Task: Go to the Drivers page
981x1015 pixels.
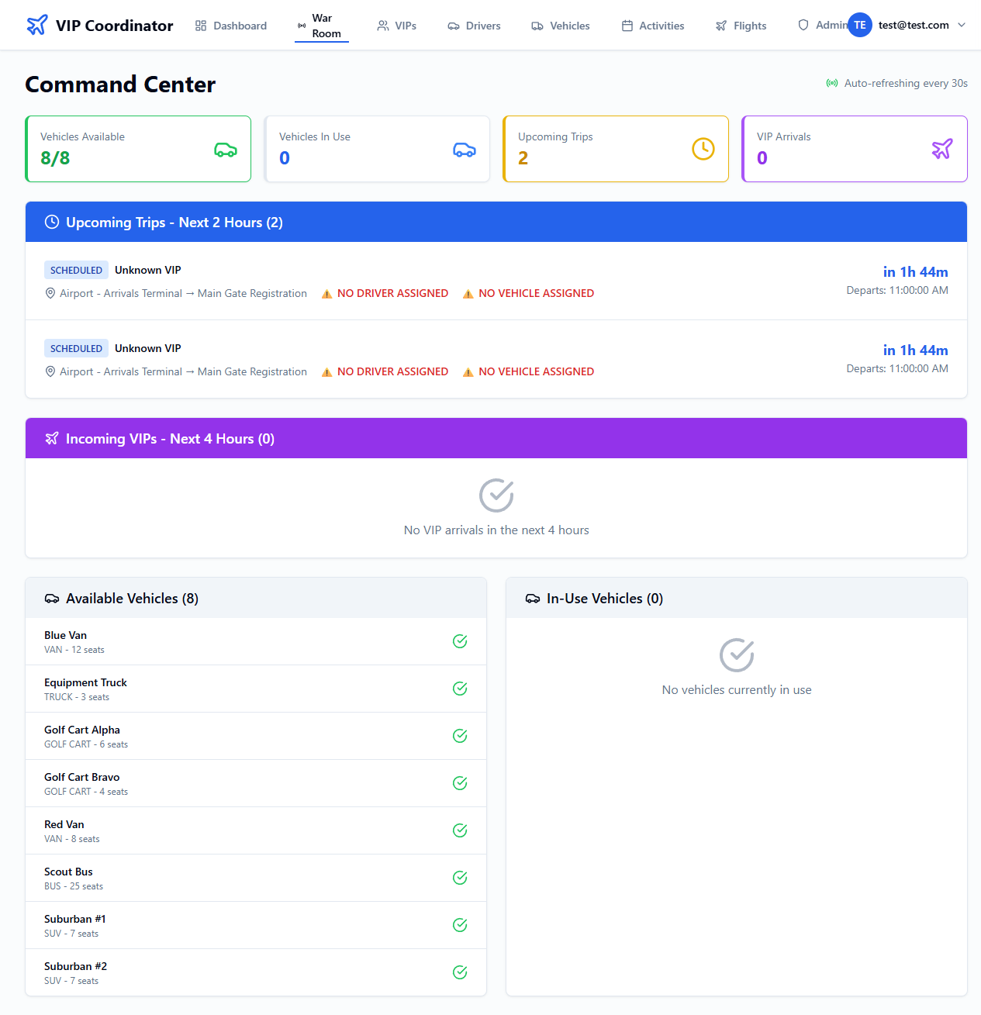Action: tap(474, 26)
